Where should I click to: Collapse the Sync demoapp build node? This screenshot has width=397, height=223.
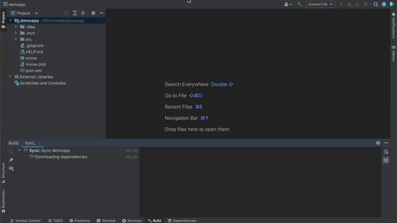click(x=19, y=151)
